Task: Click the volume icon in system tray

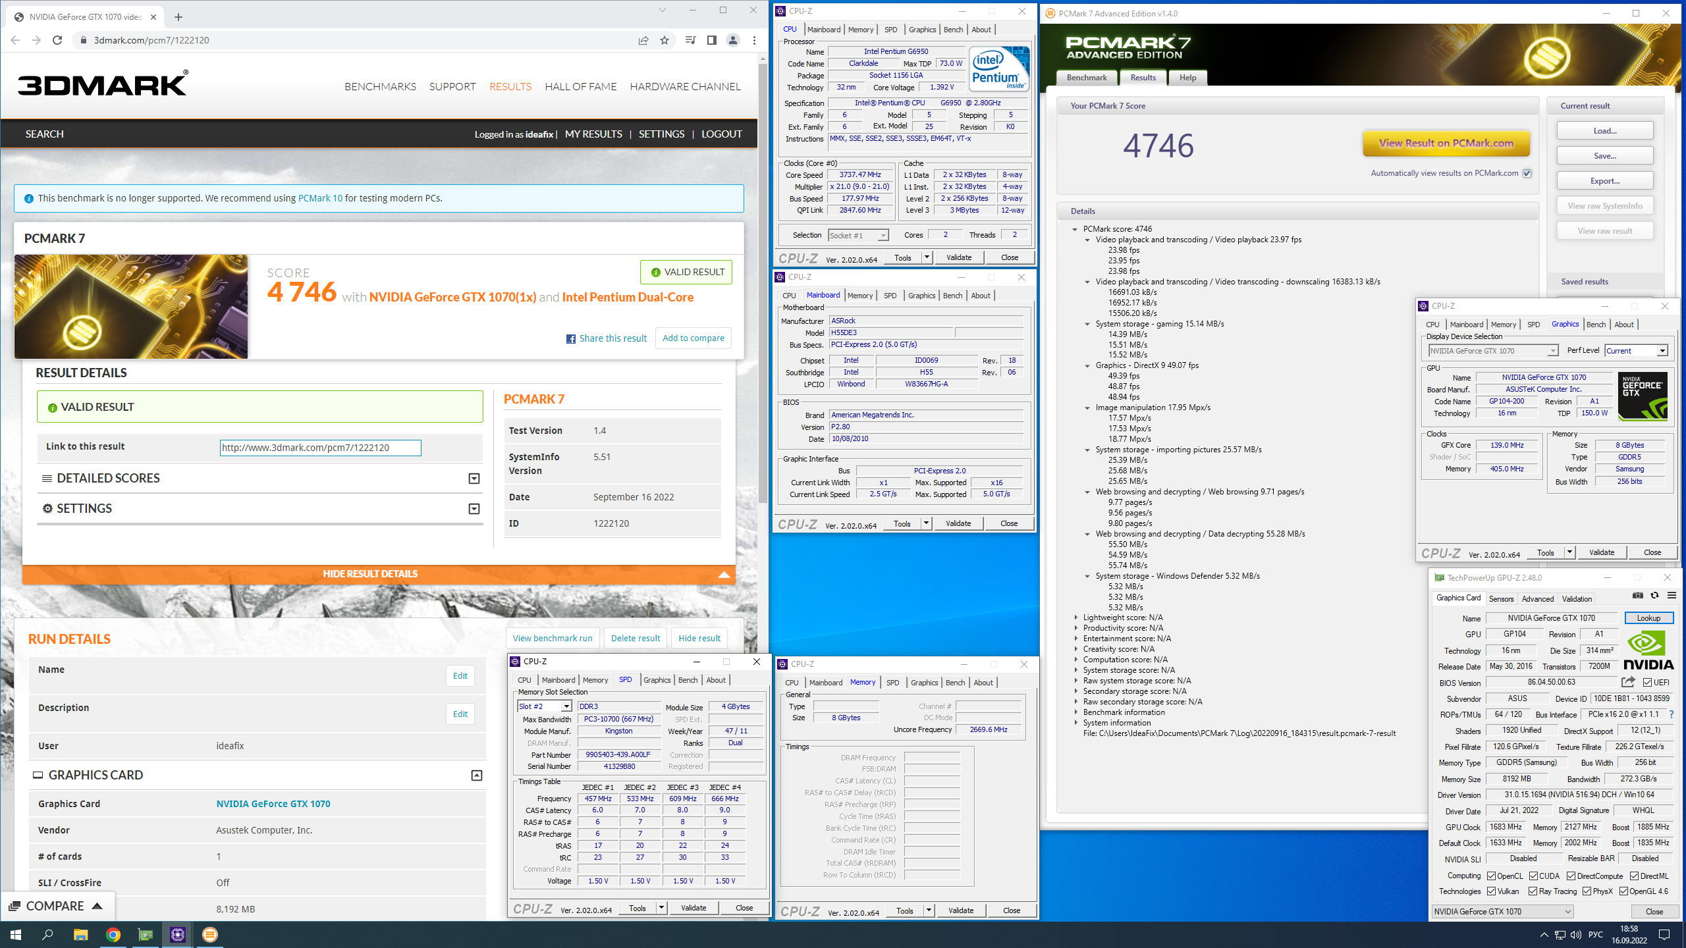Action: pyautogui.click(x=1575, y=935)
